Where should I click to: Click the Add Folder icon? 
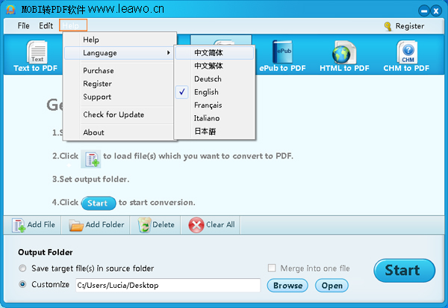coord(75,225)
